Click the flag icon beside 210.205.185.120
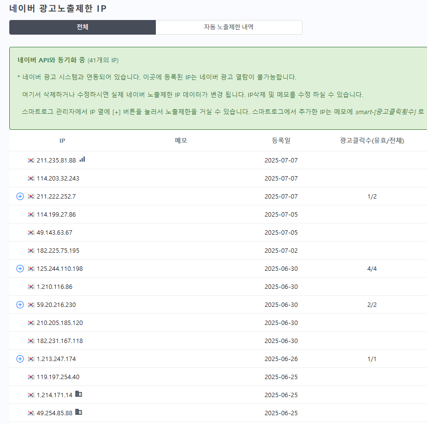Viewport: 427px width, 424px height. tap(31, 323)
